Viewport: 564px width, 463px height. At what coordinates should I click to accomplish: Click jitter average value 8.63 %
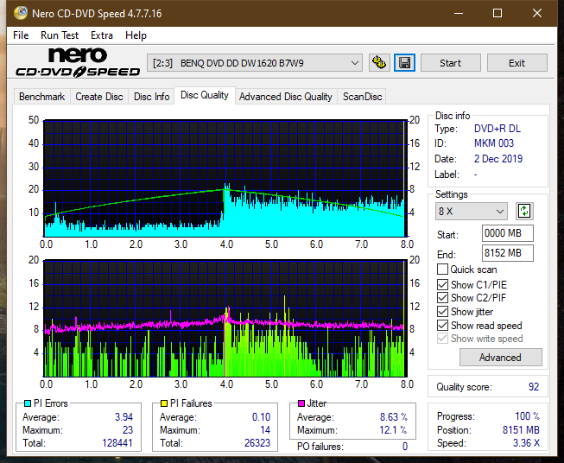click(x=394, y=417)
